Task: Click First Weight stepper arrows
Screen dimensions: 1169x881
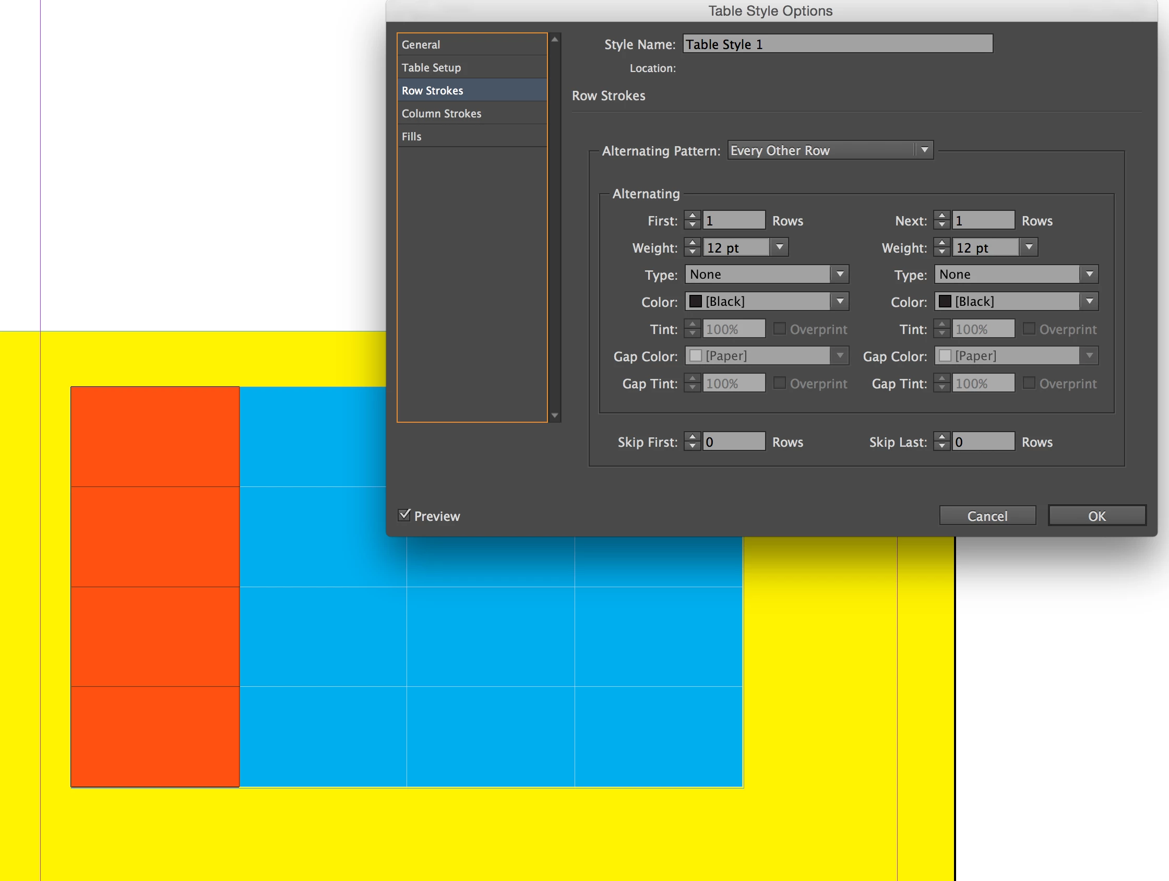Action: (x=693, y=247)
